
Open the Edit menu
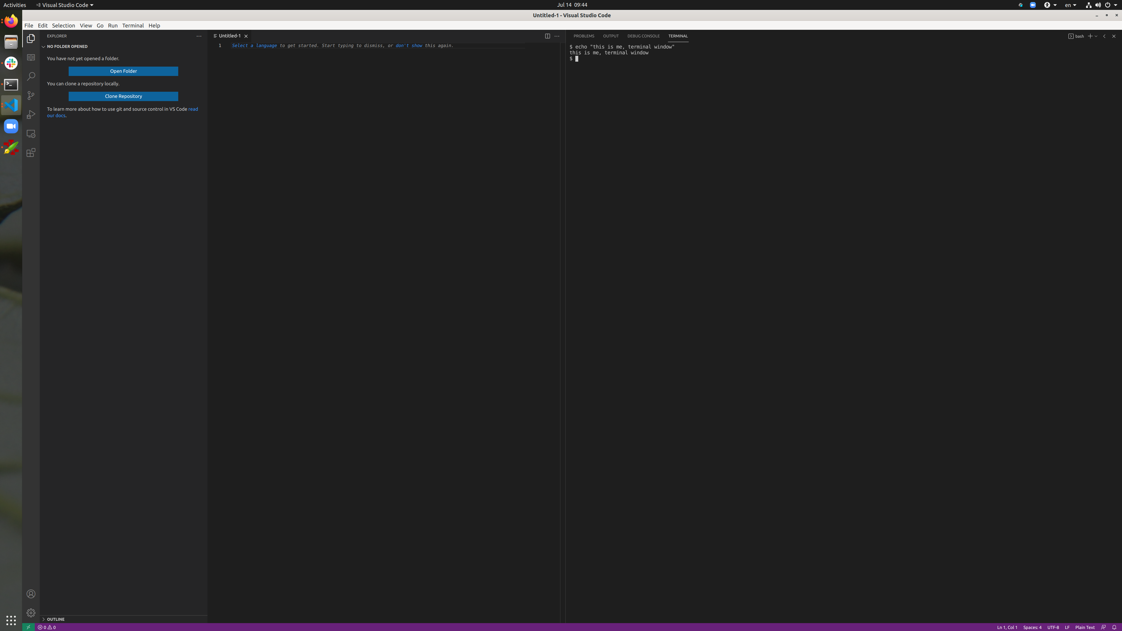pyautogui.click(x=43, y=25)
